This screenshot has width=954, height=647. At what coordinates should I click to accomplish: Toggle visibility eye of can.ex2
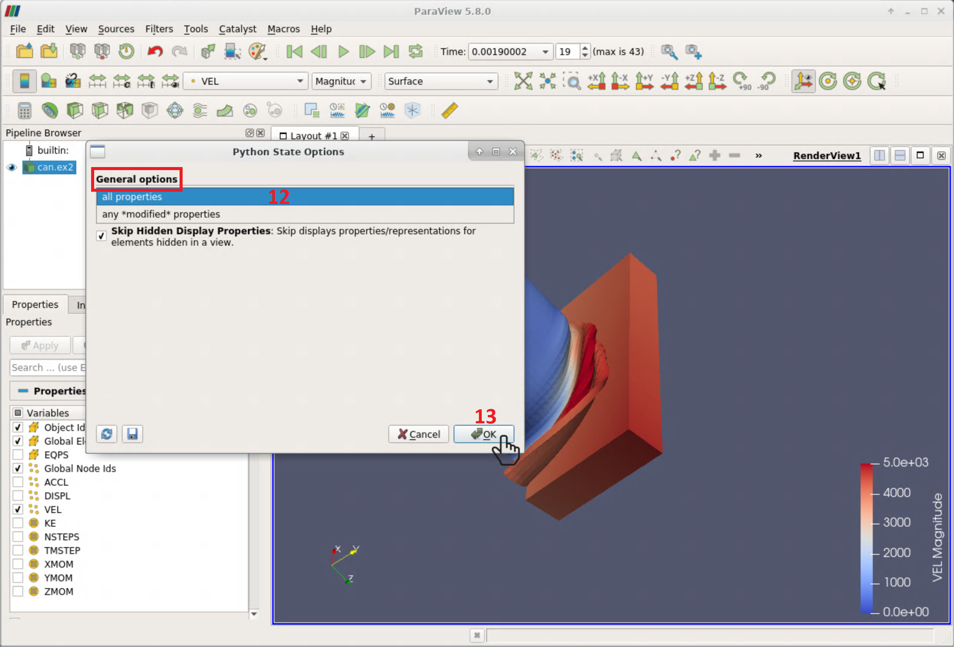(x=11, y=167)
